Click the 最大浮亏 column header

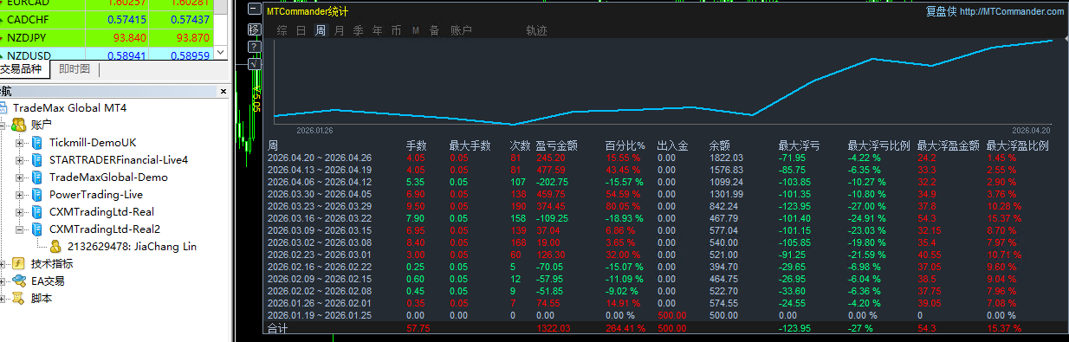[x=799, y=146]
